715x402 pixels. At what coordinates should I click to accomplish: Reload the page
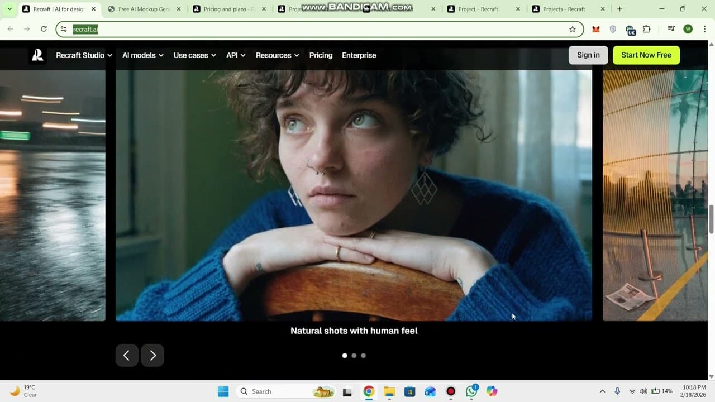[x=44, y=29]
